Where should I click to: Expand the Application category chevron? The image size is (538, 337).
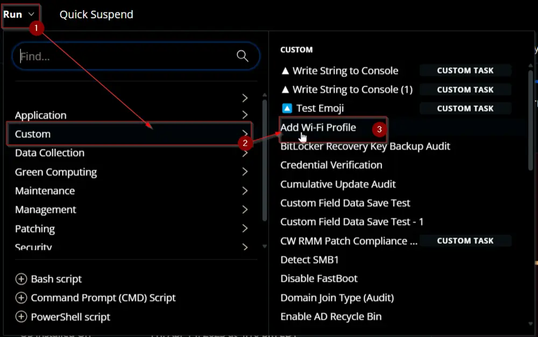tap(245, 115)
